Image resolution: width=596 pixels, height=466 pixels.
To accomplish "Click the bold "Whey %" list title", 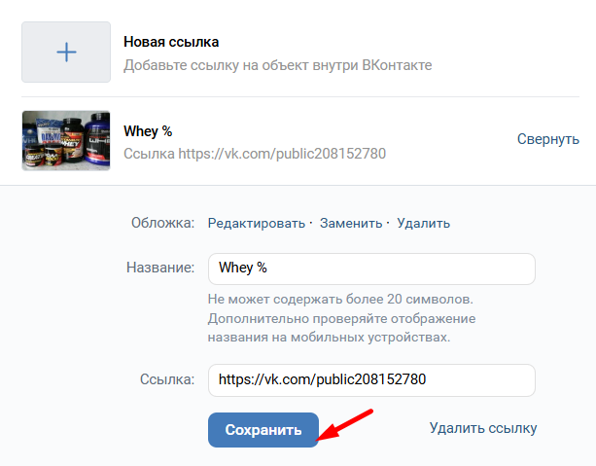I will (148, 130).
